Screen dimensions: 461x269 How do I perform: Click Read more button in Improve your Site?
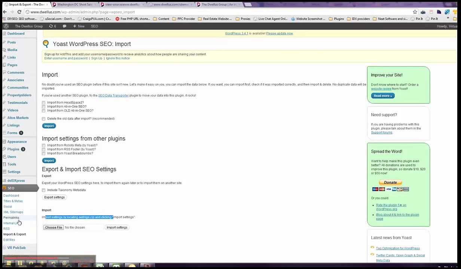tap(383, 96)
